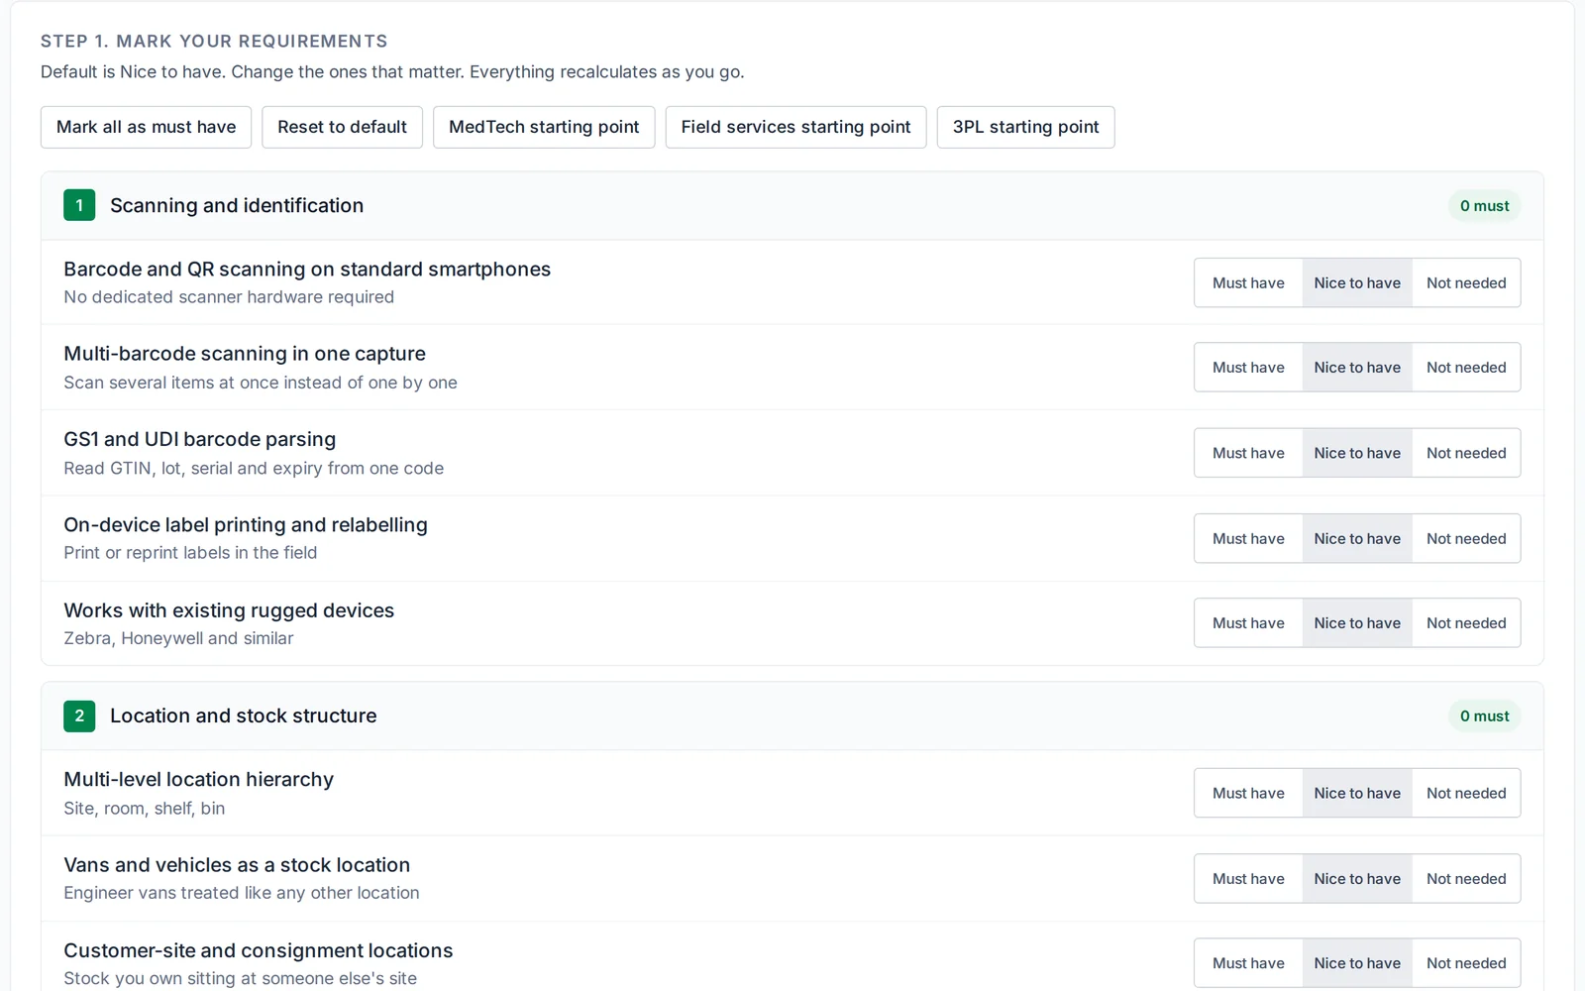This screenshot has width=1585, height=991.
Task: Mark Multi-level location hierarchy as Not needed
Action: point(1466,793)
